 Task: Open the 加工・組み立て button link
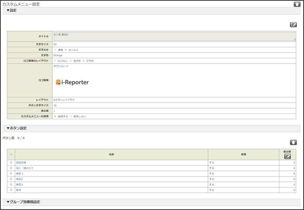[x=24, y=168]
